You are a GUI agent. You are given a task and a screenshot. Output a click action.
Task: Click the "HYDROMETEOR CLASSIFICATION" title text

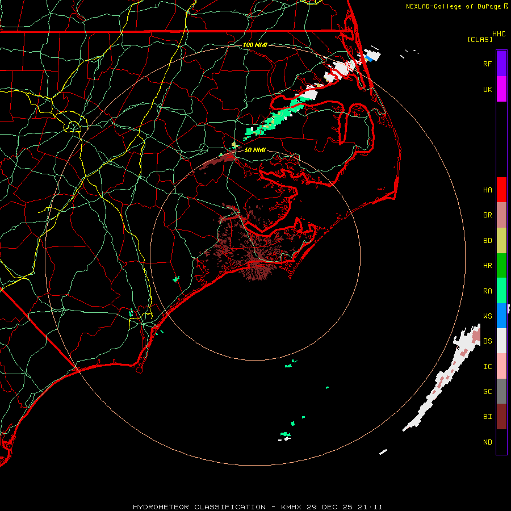[199, 507]
